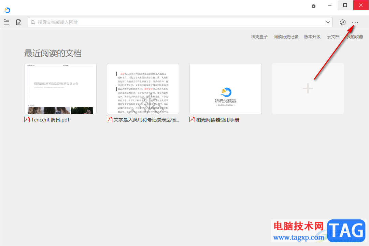Click the PDF icon beside Tencent 腾讯.pdf

27,119
